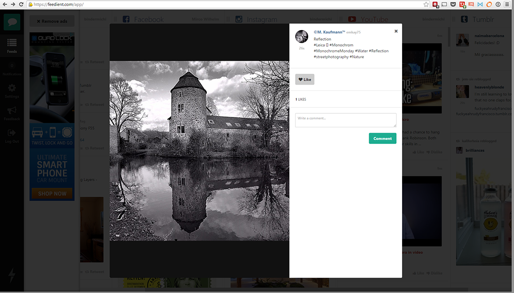
Task: Open M. Kaufmann profile name link
Action: click(329, 32)
